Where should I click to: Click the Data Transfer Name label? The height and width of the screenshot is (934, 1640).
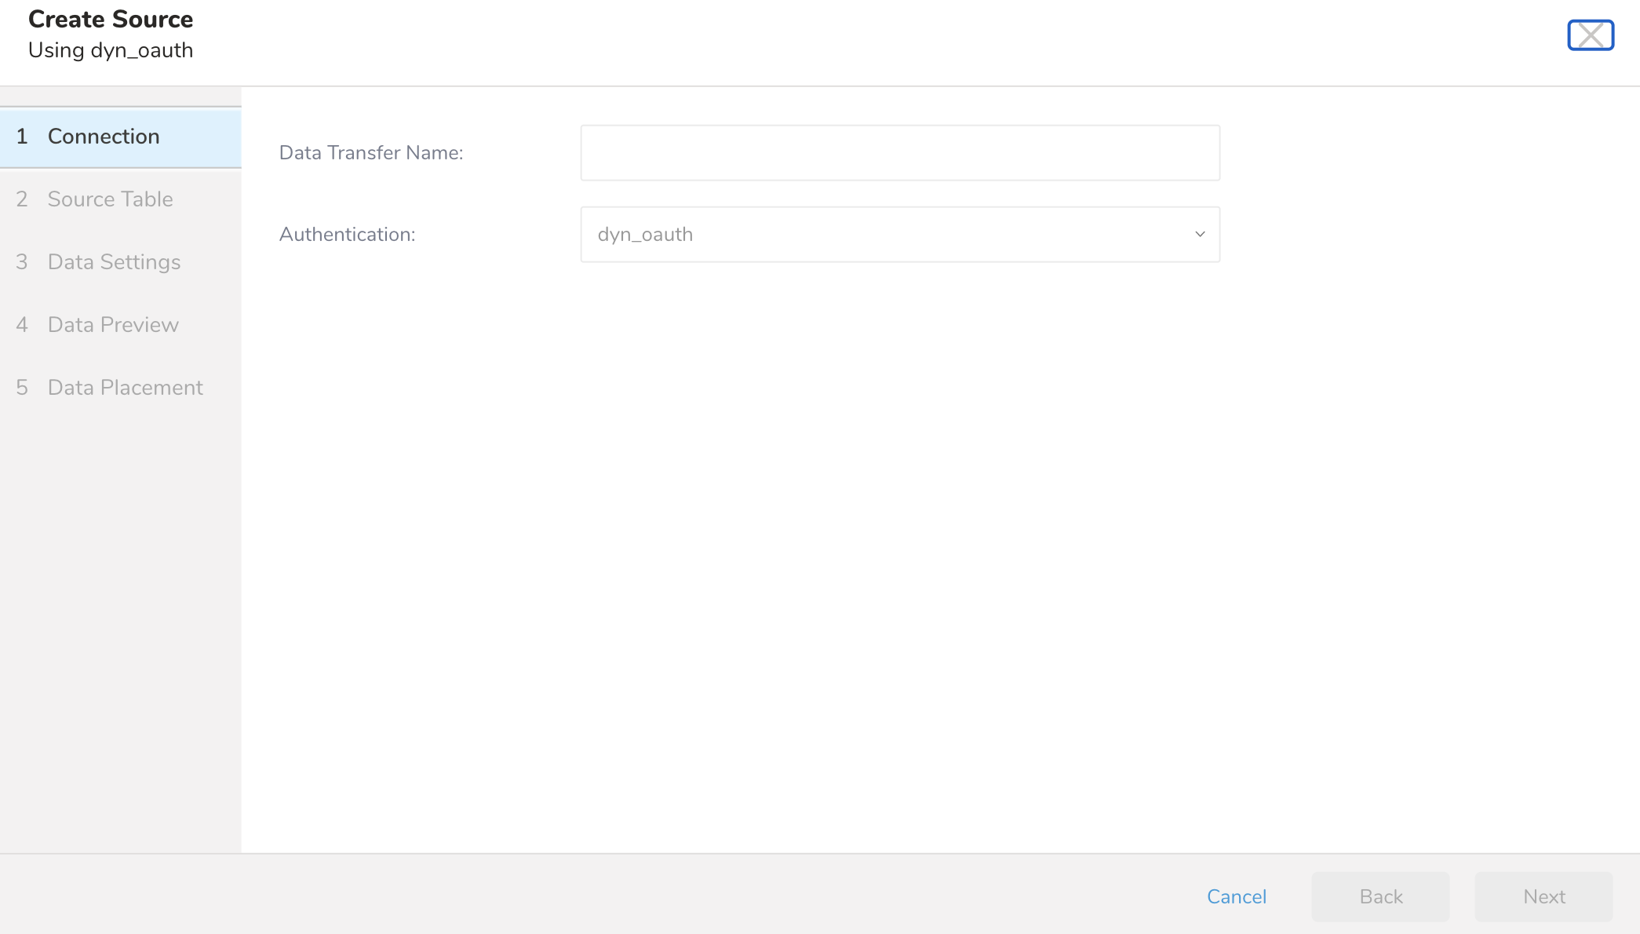point(371,153)
